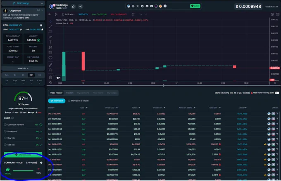Switch to My positions tab

[83, 93]
